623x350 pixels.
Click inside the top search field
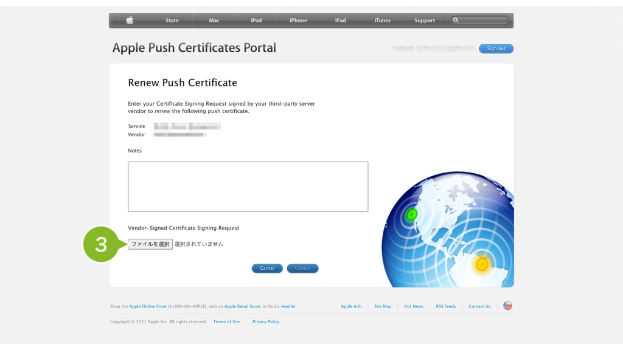click(x=483, y=20)
